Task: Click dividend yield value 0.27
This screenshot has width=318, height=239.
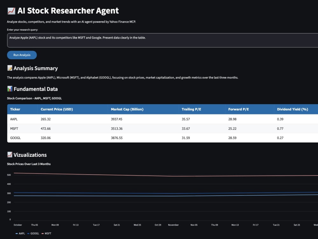Action: click(280, 138)
